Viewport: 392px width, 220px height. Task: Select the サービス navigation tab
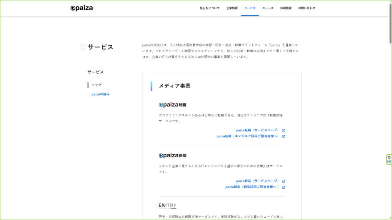pyautogui.click(x=250, y=8)
